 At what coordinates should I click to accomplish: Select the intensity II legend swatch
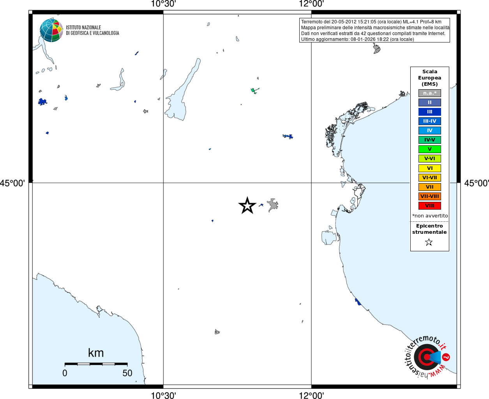[x=430, y=102]
